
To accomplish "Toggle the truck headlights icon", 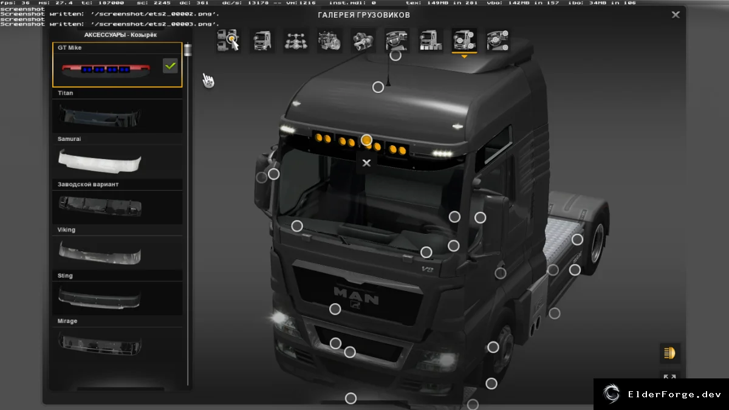I will [x=670, y=353].
